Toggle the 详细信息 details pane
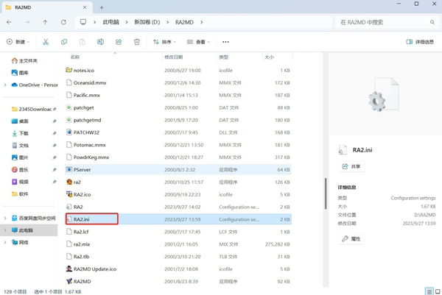 tap(418, 42)
